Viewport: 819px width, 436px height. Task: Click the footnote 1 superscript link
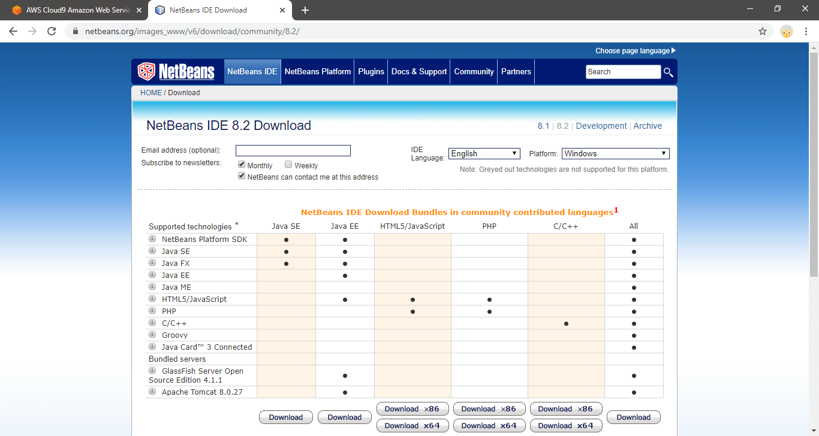click(616, 210)
